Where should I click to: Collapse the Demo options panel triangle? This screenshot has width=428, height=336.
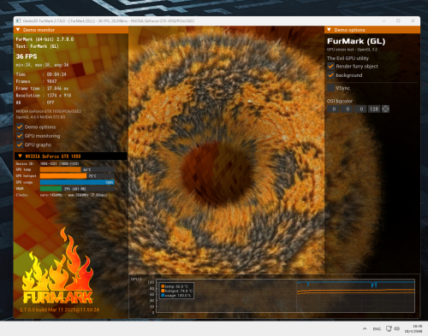point(329,30)
